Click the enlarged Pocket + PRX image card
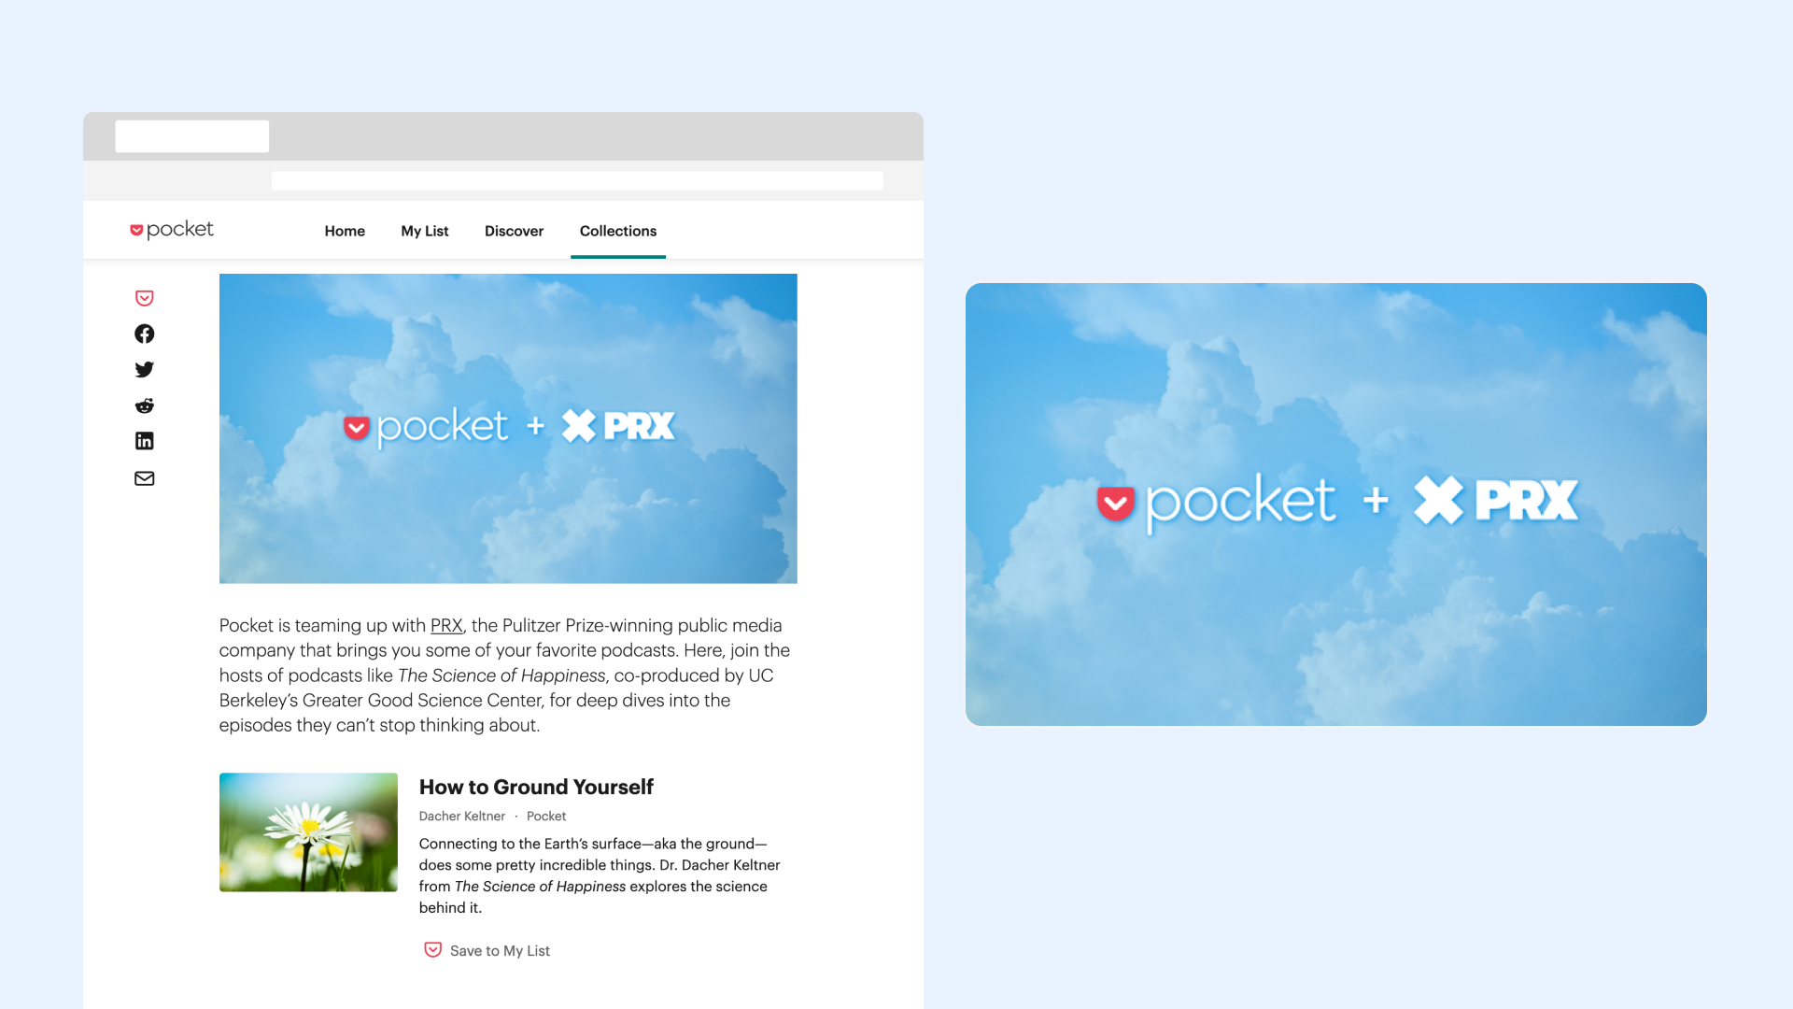Screen dimensions: 1793x1009 pos(1335,504)
